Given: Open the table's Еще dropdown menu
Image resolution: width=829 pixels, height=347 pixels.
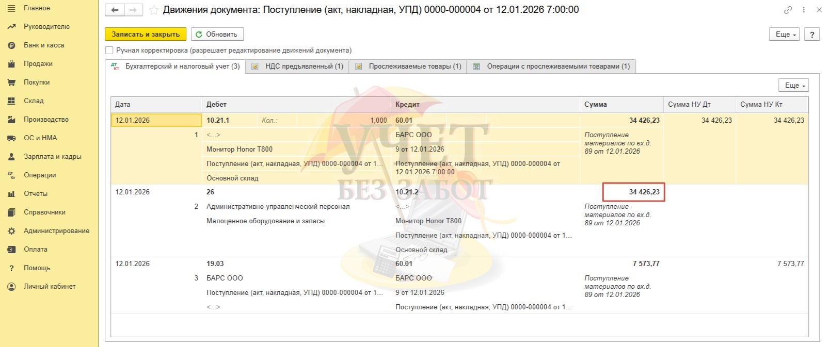Looking at the screenshot, I should 794,86.
